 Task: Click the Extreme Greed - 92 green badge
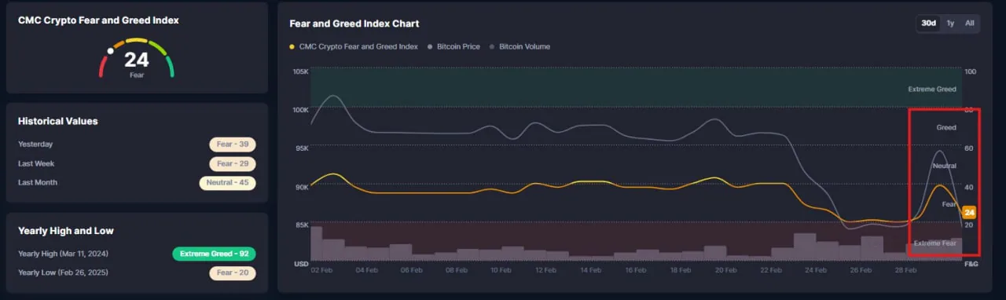tap(215, 254)
